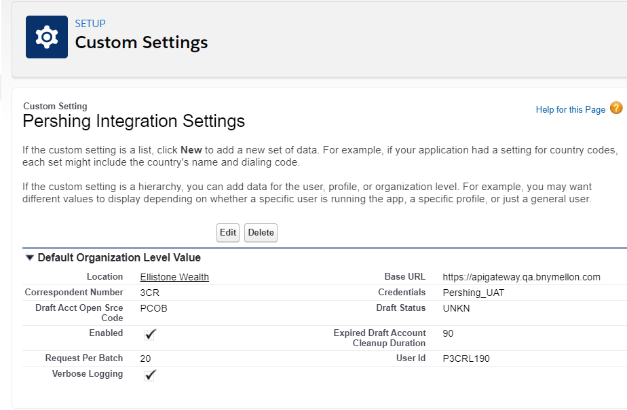Click the Pershing Integration Settings heading

[134, 122]
